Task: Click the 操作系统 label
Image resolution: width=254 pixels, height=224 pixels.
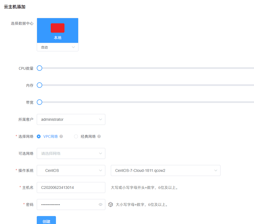Action: tap(26, 170)
